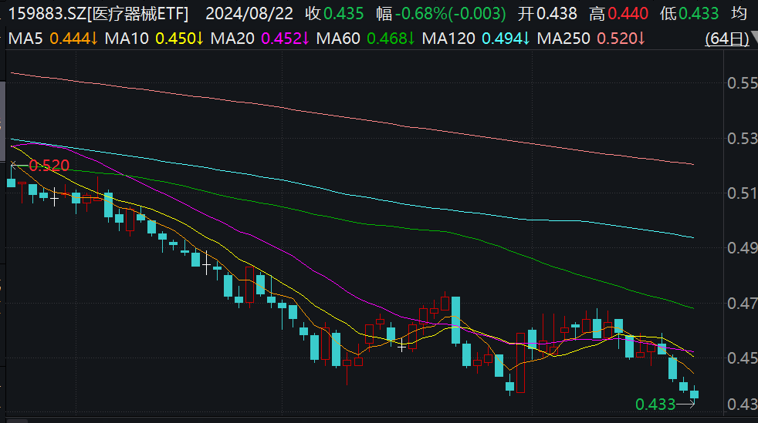Select the MA5 0.444 indicator label
Image resolution: width=758 pixels, height=423 pixels.
tap(53, 39)
